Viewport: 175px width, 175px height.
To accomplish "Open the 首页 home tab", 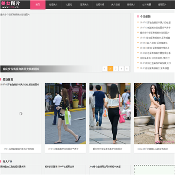I will [x=38, y=5].
